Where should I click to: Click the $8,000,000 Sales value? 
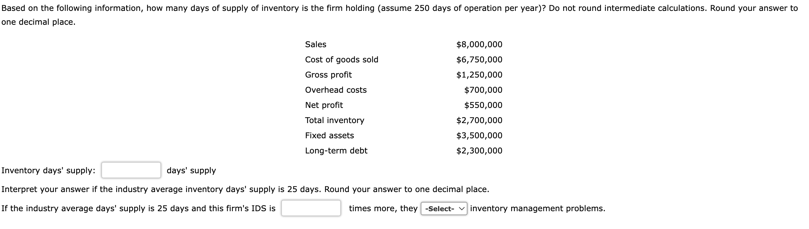pyautogui.click(x=479, y=44)
